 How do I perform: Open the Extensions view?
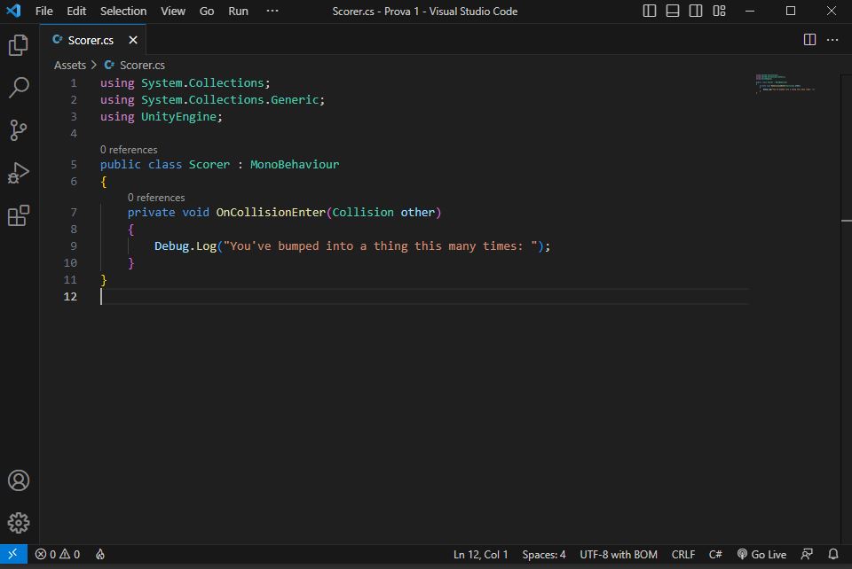pyautogui.click(x=19, y=215)
